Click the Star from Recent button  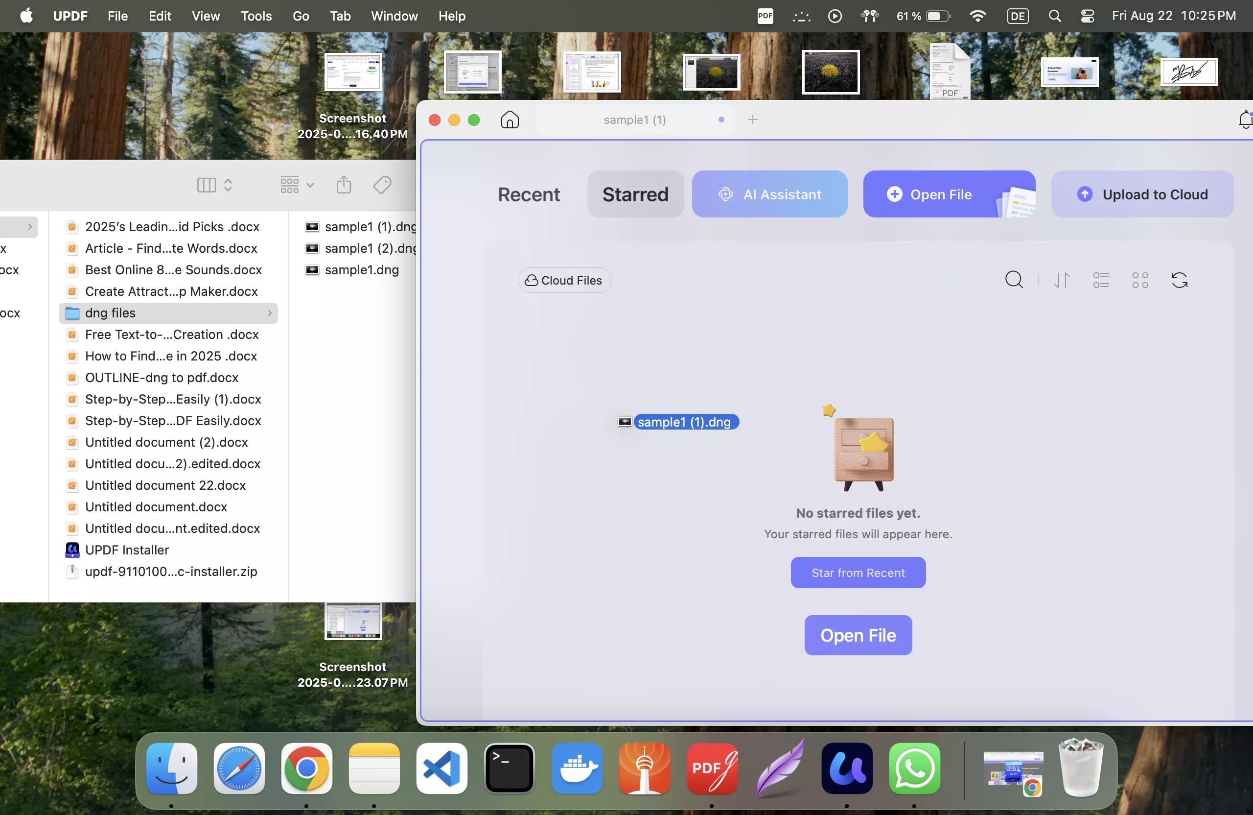858,573
